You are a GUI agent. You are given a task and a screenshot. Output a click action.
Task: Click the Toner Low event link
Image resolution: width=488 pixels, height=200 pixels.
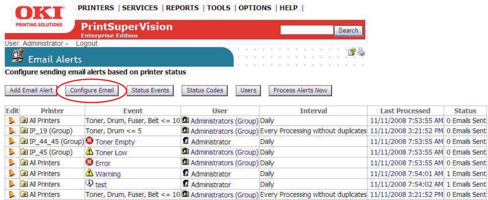tap(111, 152)
